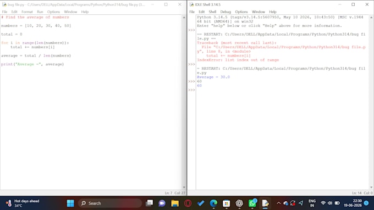The height and width of the screenshot is (210, 374).
Task: Maximize the bug file.py editor window
Action: coord(166,4)
